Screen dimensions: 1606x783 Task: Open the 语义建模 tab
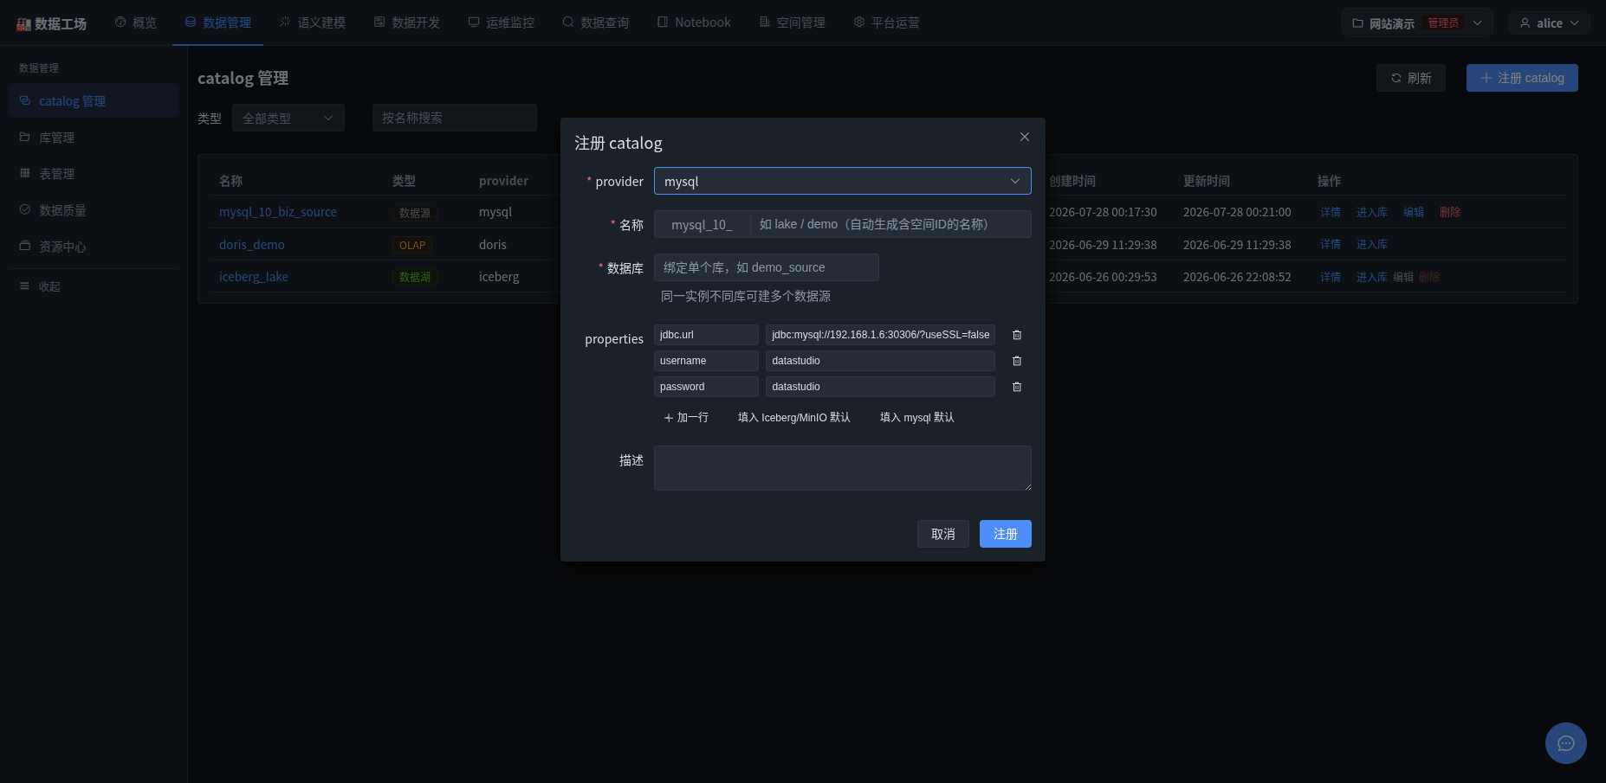click(313, 22)
